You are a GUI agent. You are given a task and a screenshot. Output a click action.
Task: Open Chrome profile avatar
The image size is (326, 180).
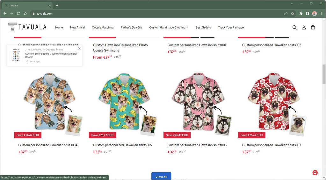(314, 13)
